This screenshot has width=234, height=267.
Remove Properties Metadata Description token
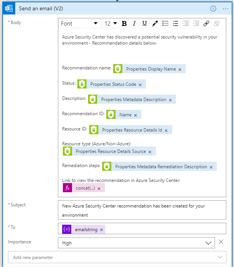pyautogui.click(x=170, y=100)
